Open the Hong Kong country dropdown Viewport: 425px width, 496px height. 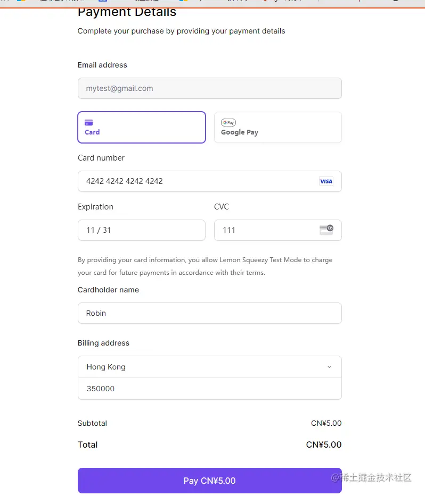click(x=202, y=367)
